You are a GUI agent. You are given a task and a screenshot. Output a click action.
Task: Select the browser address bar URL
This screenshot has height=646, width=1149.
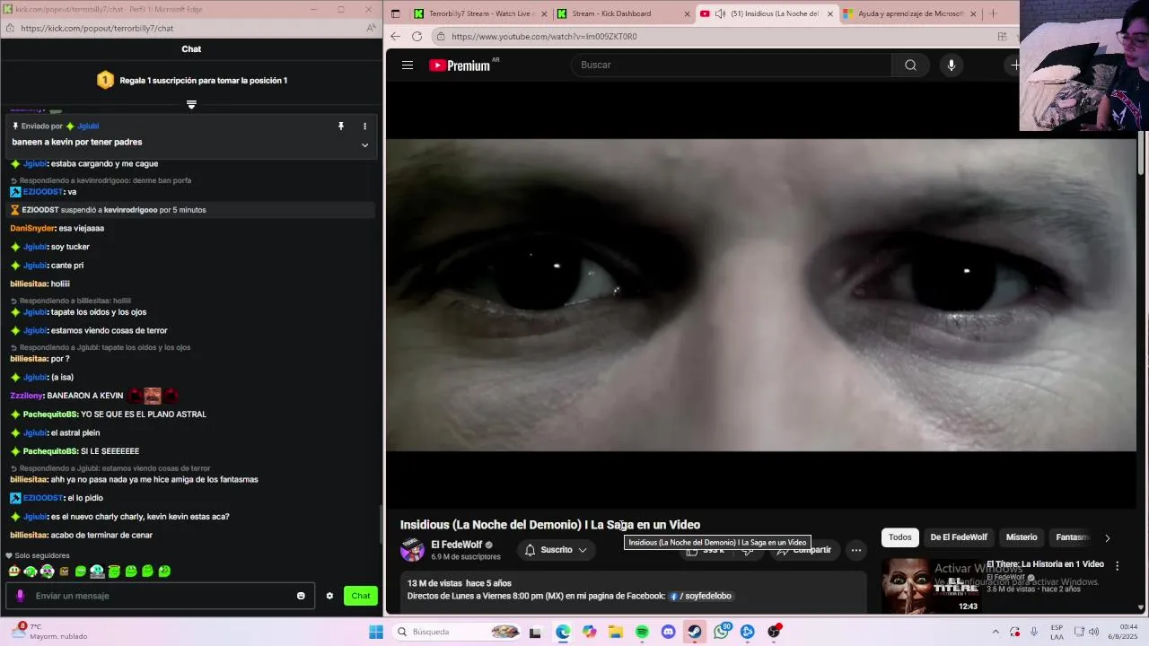544,37
